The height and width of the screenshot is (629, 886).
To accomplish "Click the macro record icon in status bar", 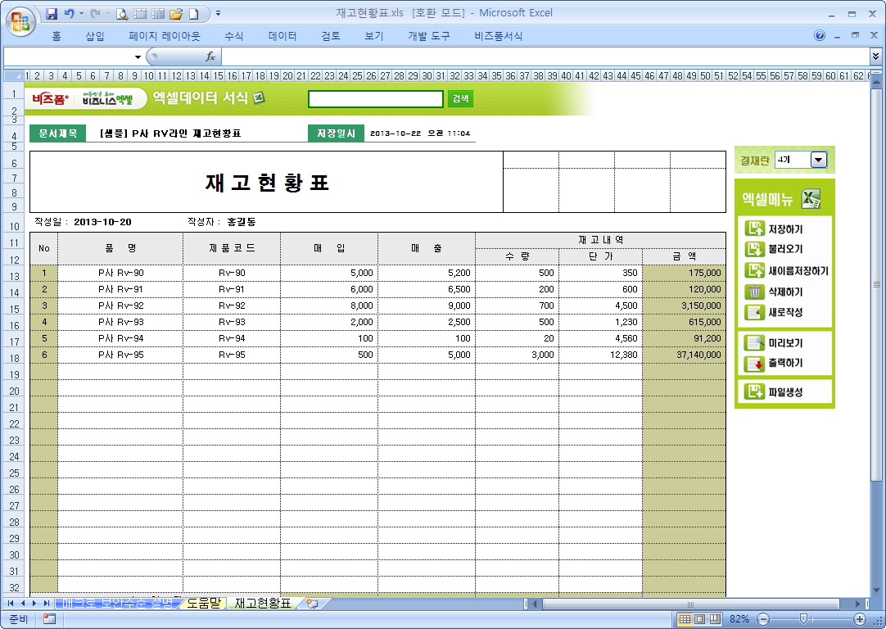I will (x=49, y=619).
